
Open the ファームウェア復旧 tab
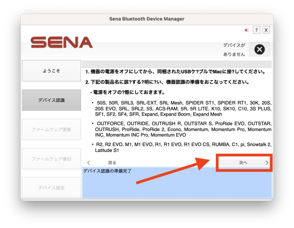pos(52,159)
